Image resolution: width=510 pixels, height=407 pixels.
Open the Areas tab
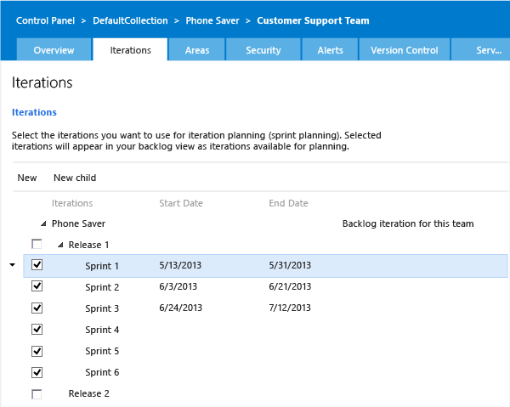coord(197,50)
